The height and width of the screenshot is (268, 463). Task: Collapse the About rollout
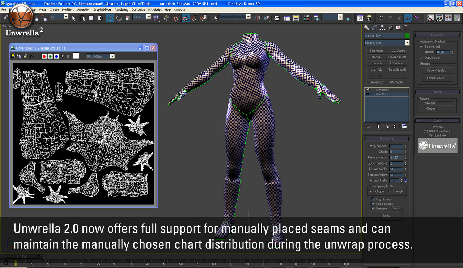coord(437,120)
